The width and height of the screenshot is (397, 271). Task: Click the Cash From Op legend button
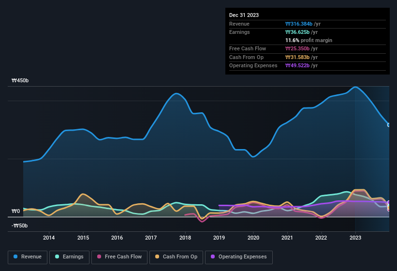coord(176,256)
